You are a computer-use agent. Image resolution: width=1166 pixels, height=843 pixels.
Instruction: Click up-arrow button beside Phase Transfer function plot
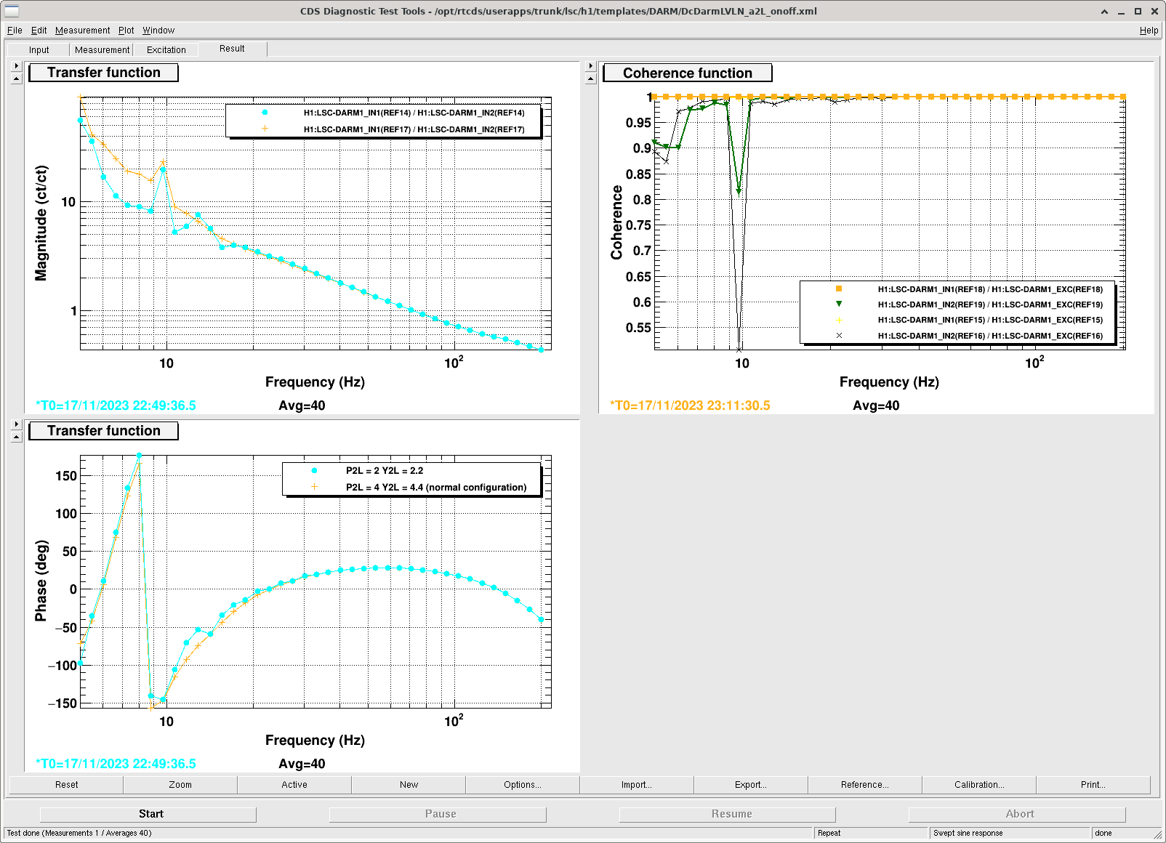17,437
